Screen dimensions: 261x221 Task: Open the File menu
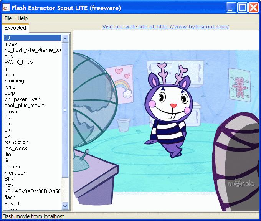pyautogui.click(x=8, y=18)
